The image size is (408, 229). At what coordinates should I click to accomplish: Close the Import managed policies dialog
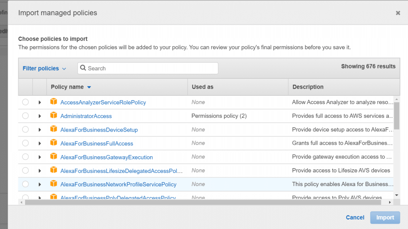[398, 13]
